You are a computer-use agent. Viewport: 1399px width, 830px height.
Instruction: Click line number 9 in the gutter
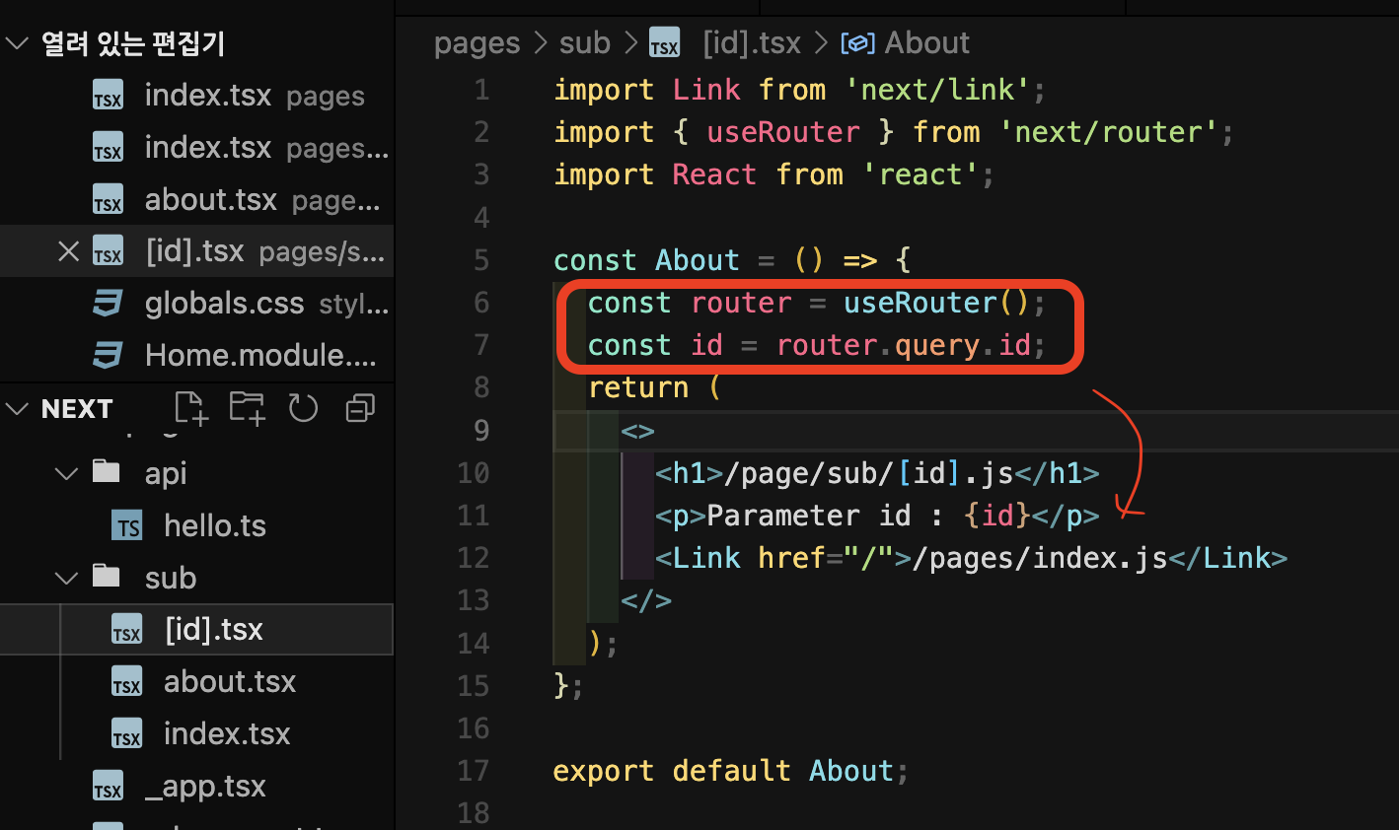click(480, 431)
